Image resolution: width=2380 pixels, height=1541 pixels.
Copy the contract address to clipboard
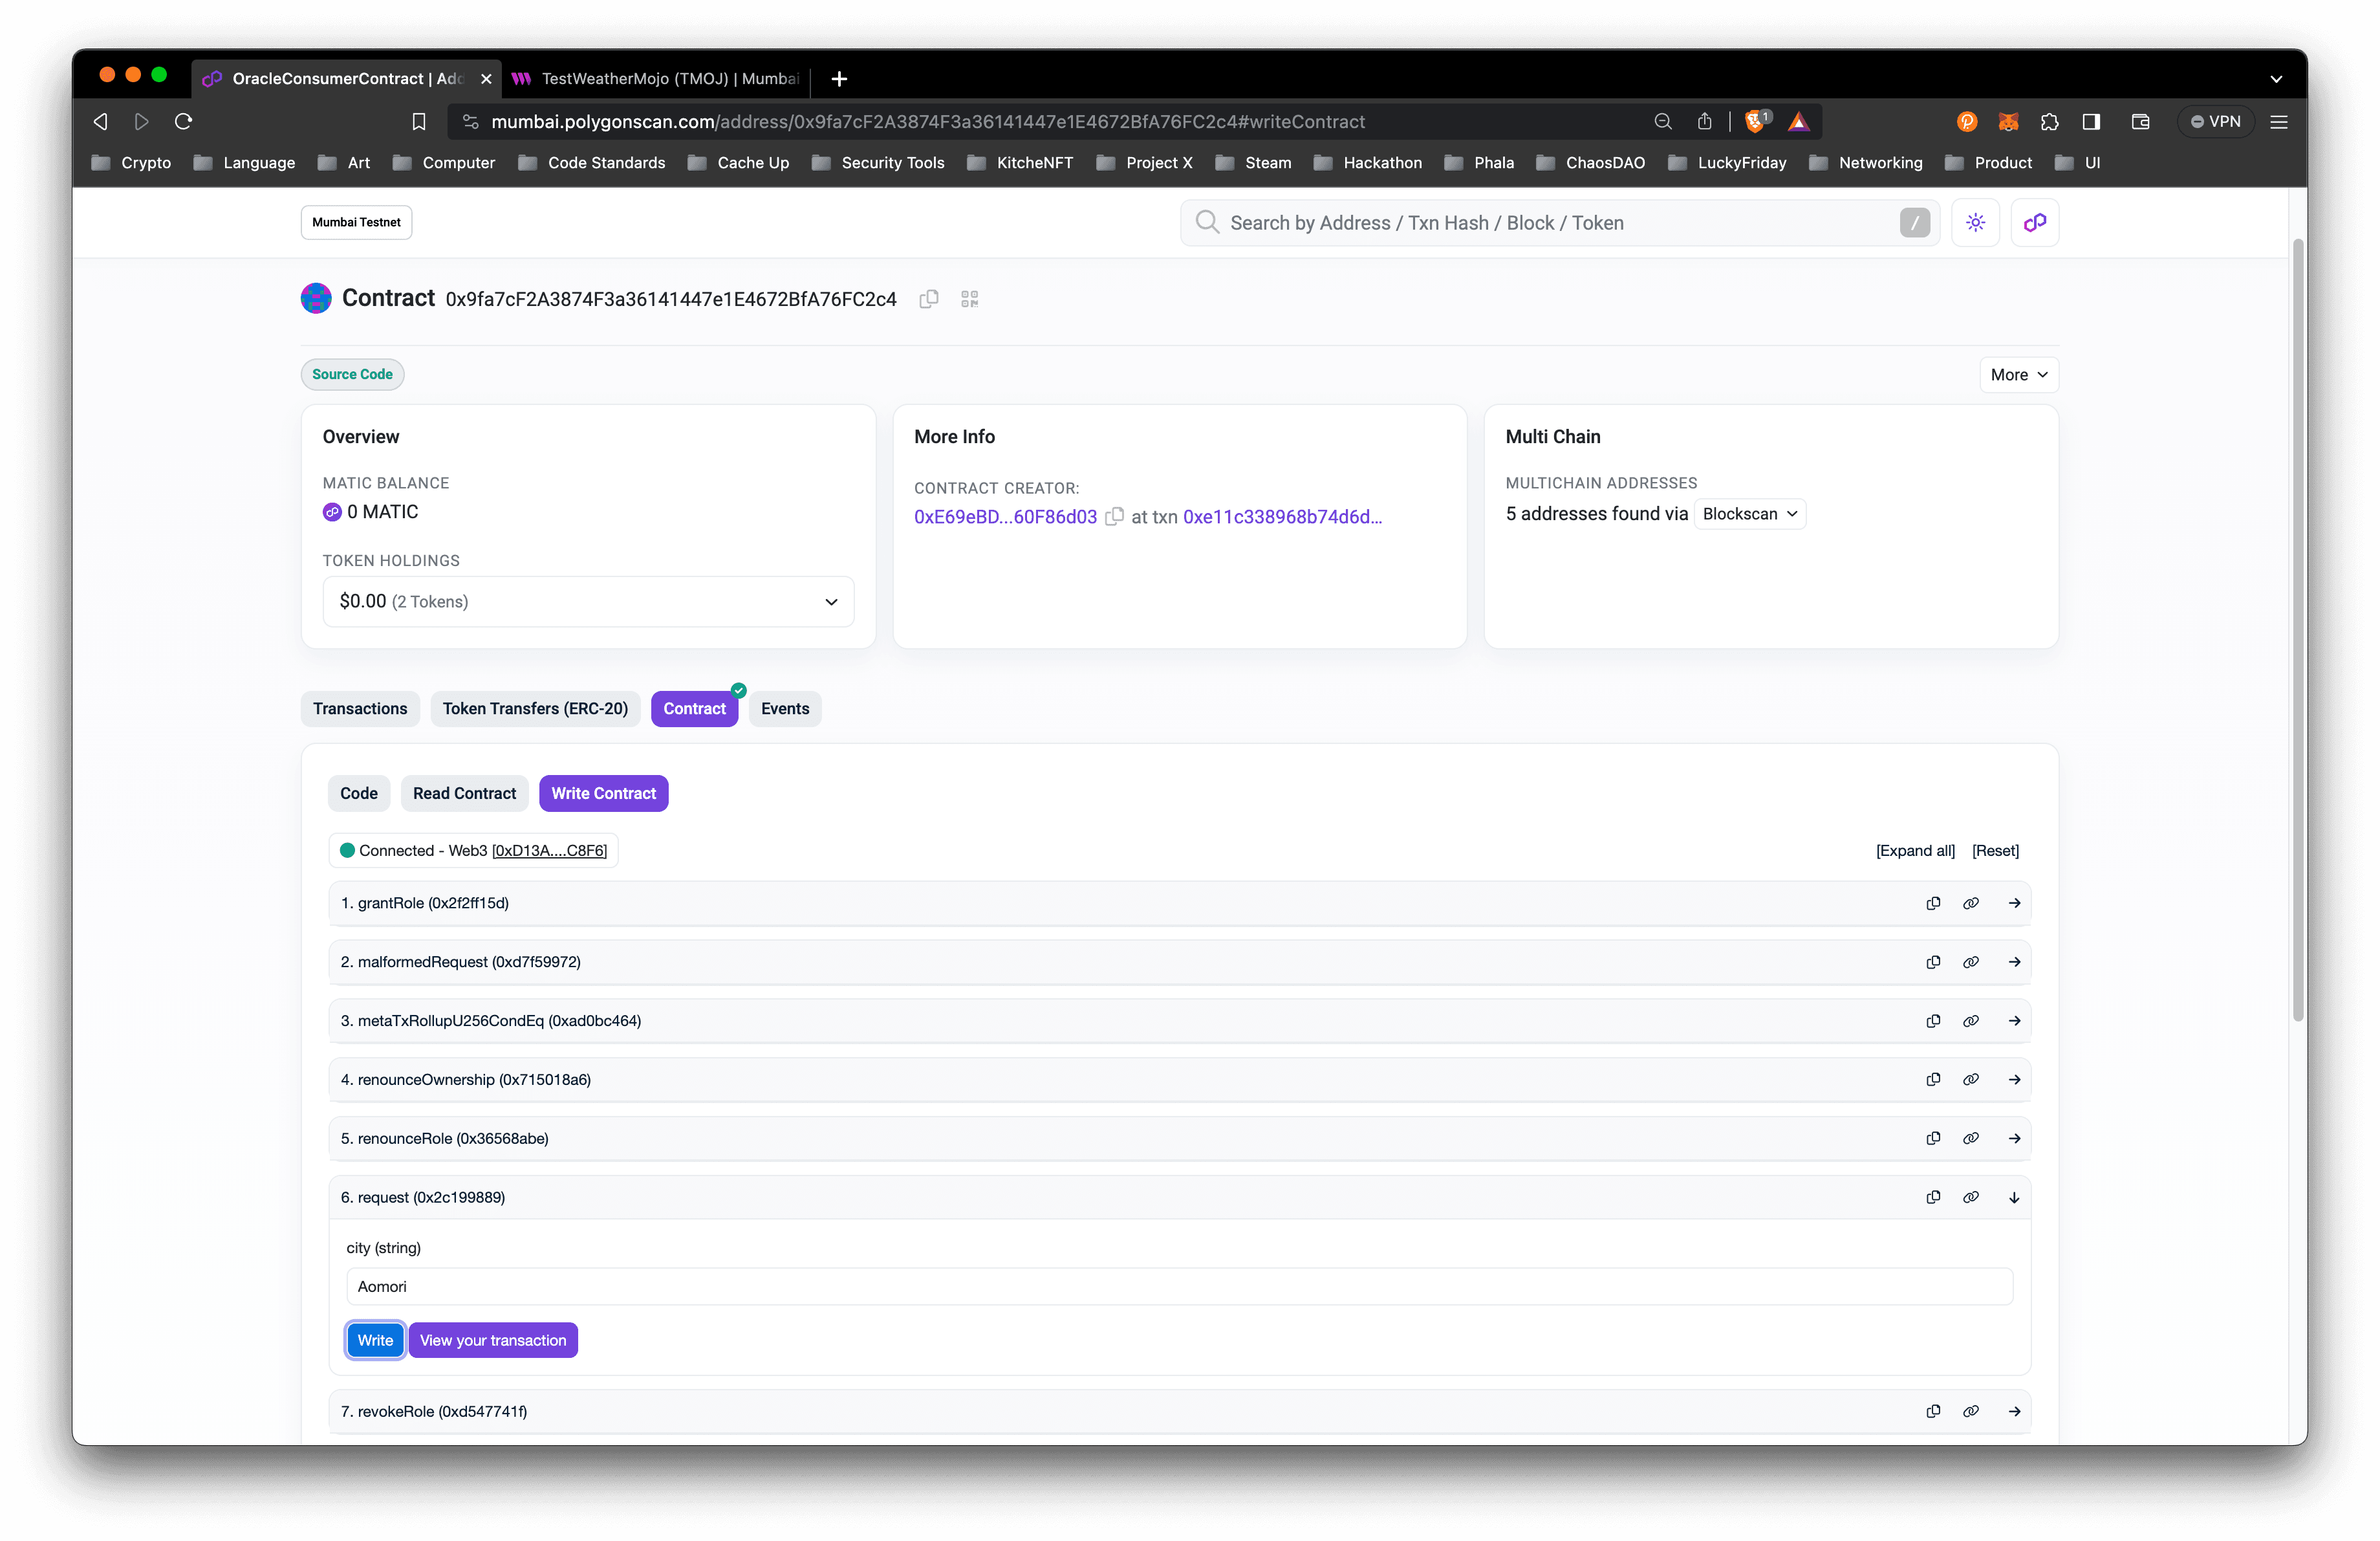tap(928, 299)
